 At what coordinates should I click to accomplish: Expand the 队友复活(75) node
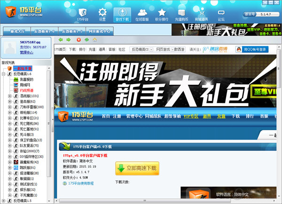click(x=10, y=146)
